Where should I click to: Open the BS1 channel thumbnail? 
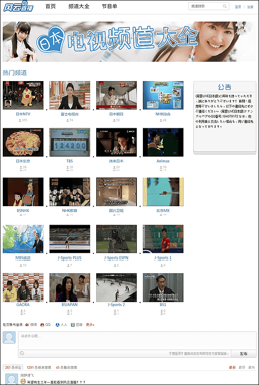163,288
